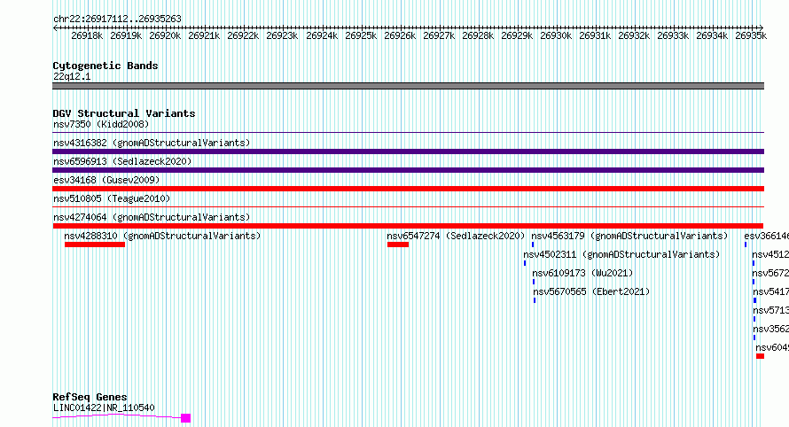Open the LINC01422|NR_110540 gene label
Image resolution: width=789 pixels, height=427 pixels.
(104, 408)
